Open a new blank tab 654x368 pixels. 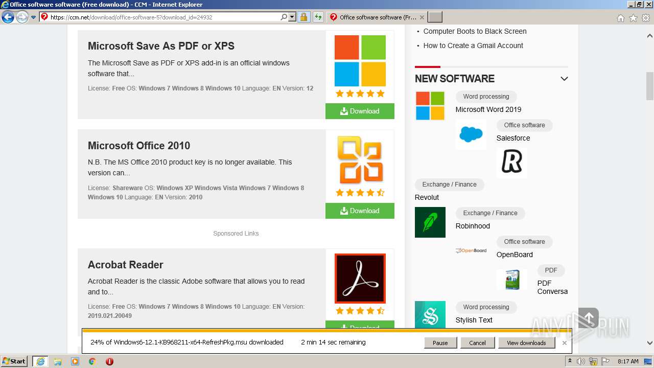click(435, 17)
